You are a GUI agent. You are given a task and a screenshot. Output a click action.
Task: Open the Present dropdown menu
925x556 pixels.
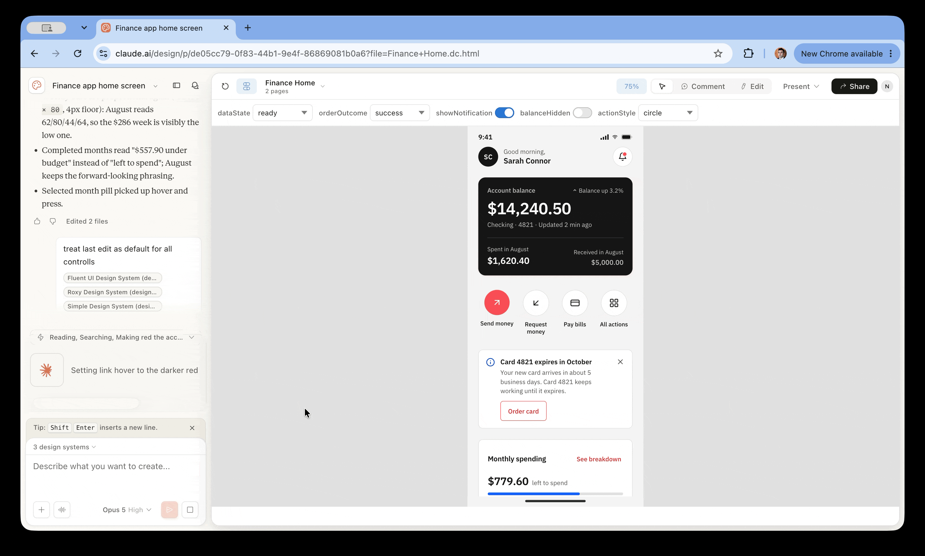[801, 86]
